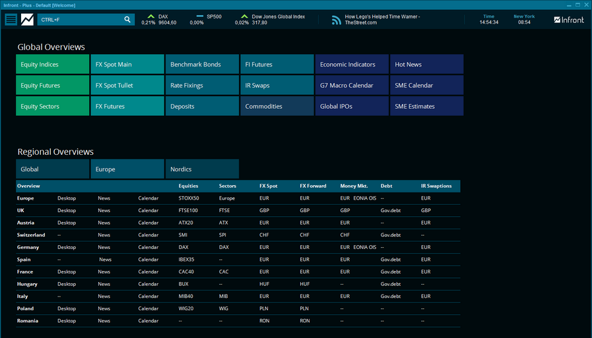592x338 pixels.
Task: Select the Europe regional tab
Action: pyautogui.click(x=127, y=169)
